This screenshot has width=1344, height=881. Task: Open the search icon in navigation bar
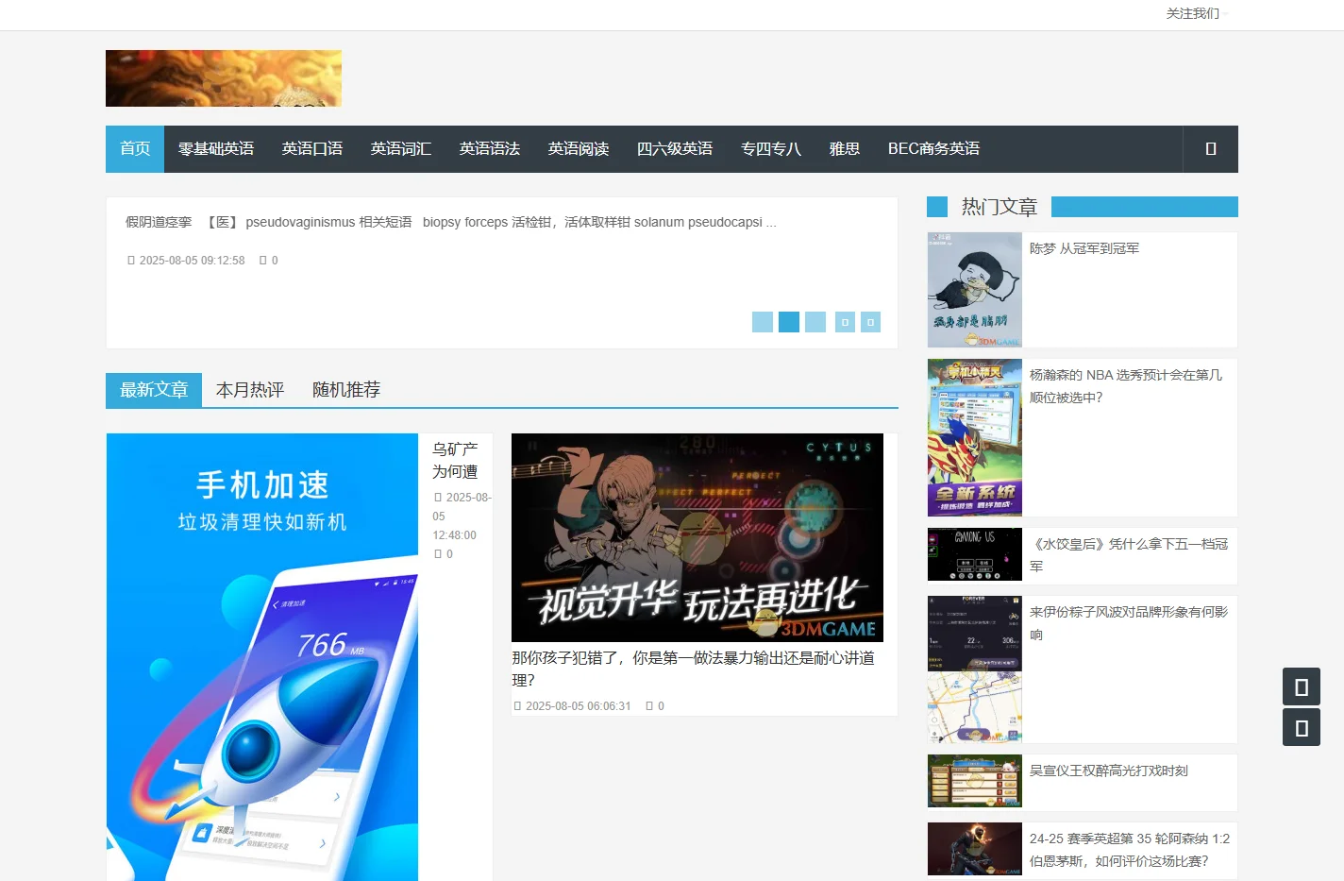point(1210,149)
